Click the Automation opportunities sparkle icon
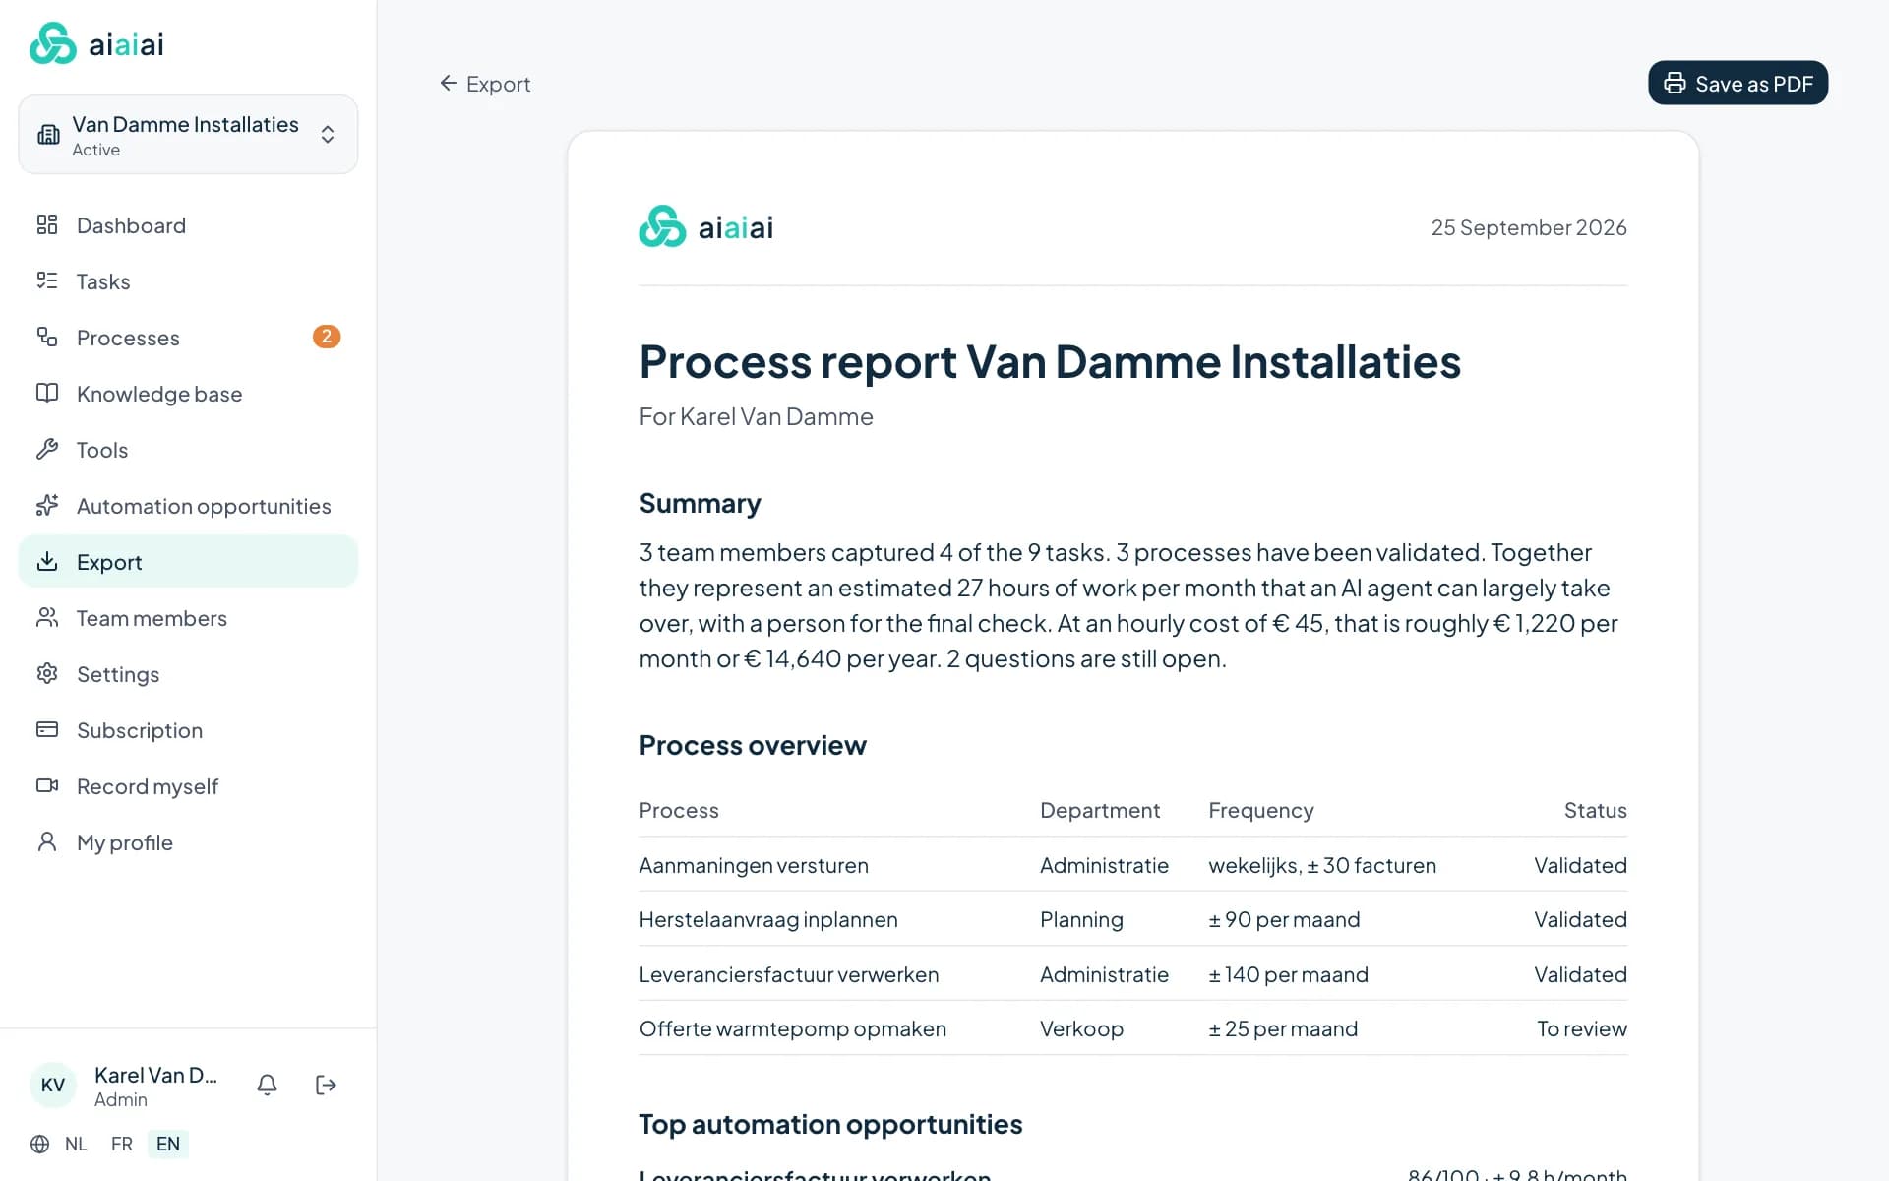 (47, 506)
